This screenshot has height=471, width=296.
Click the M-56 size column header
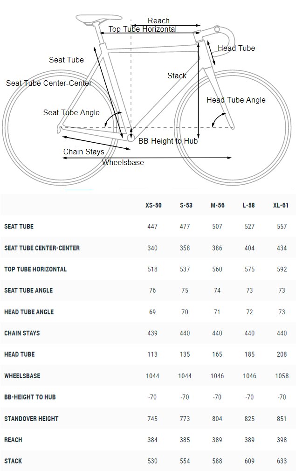pos(217,205)
